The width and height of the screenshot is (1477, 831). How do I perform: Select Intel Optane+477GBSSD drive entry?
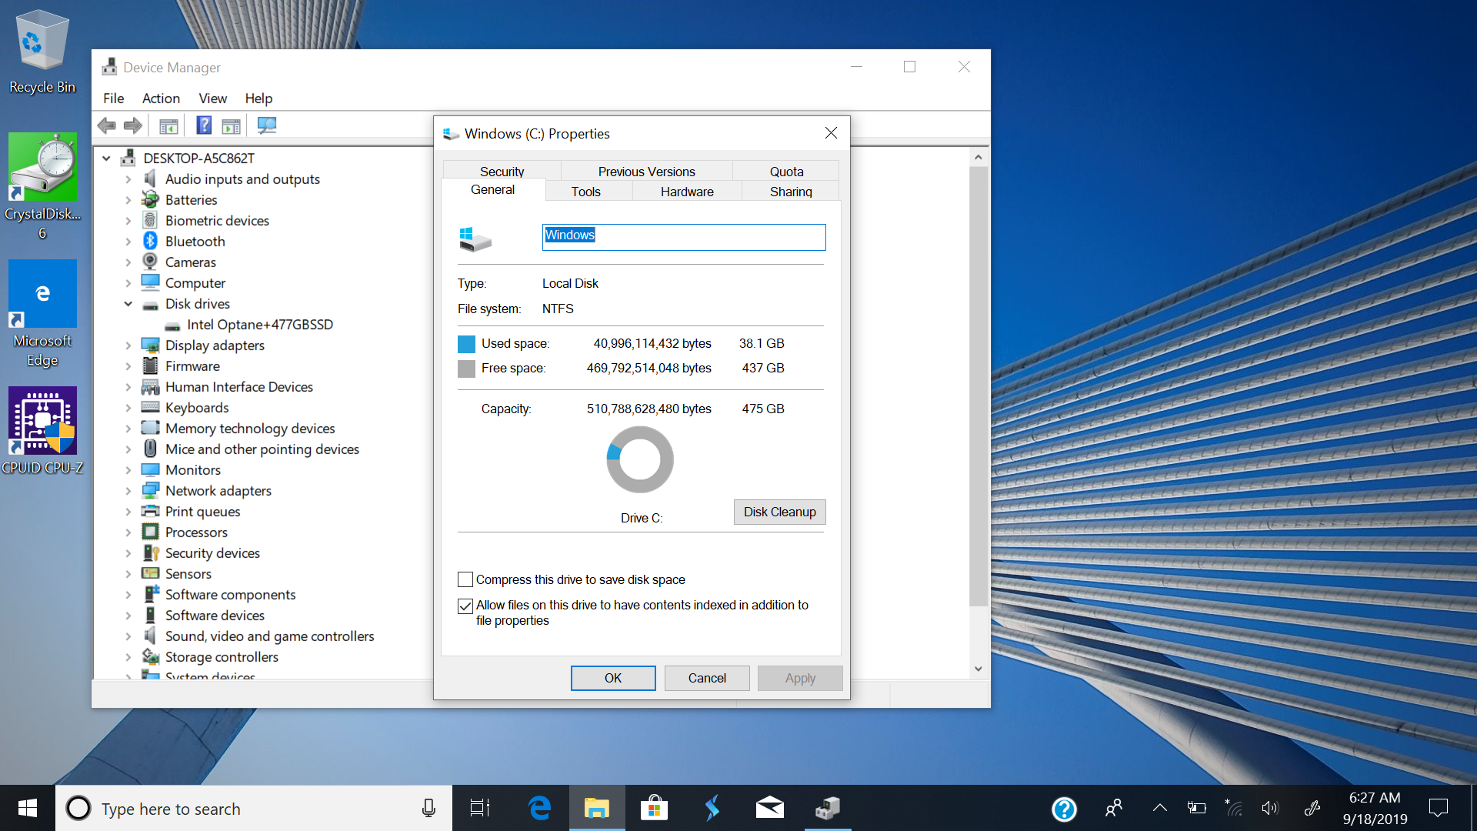click(259, 325)
